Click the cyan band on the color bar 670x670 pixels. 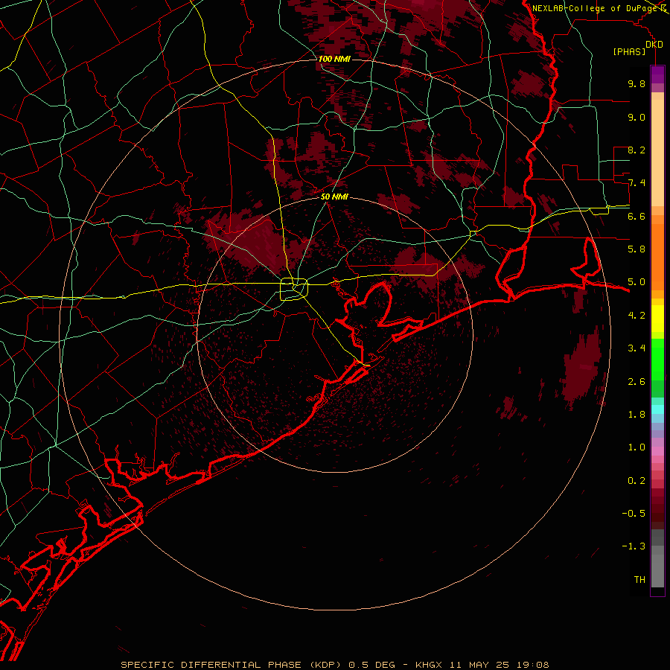pos(657,409)
